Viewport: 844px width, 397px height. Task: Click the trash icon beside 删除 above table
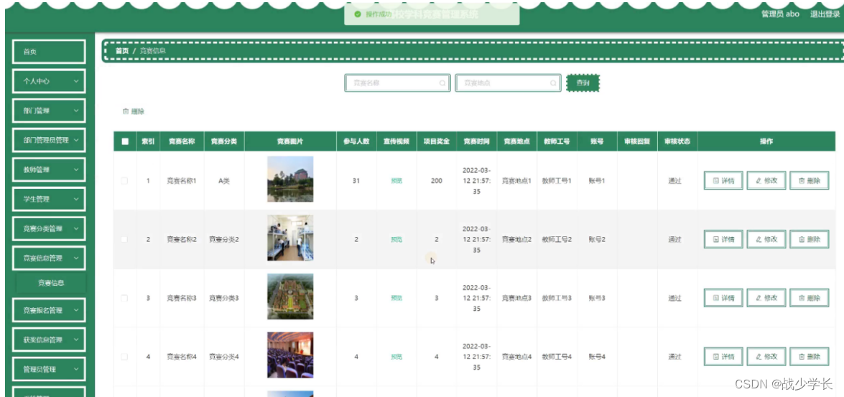point(126,111)
